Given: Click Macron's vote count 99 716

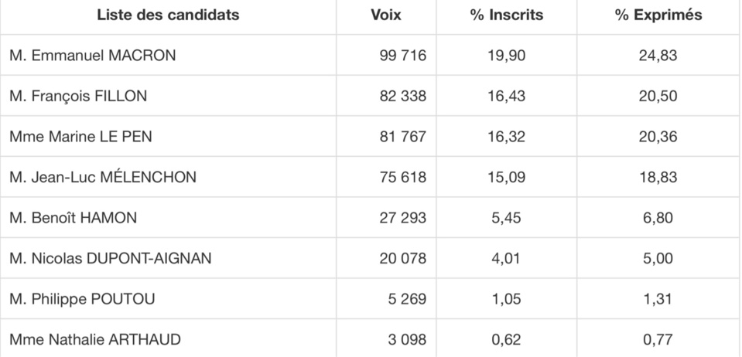Looking at the screenshot, I should point(402,56).
